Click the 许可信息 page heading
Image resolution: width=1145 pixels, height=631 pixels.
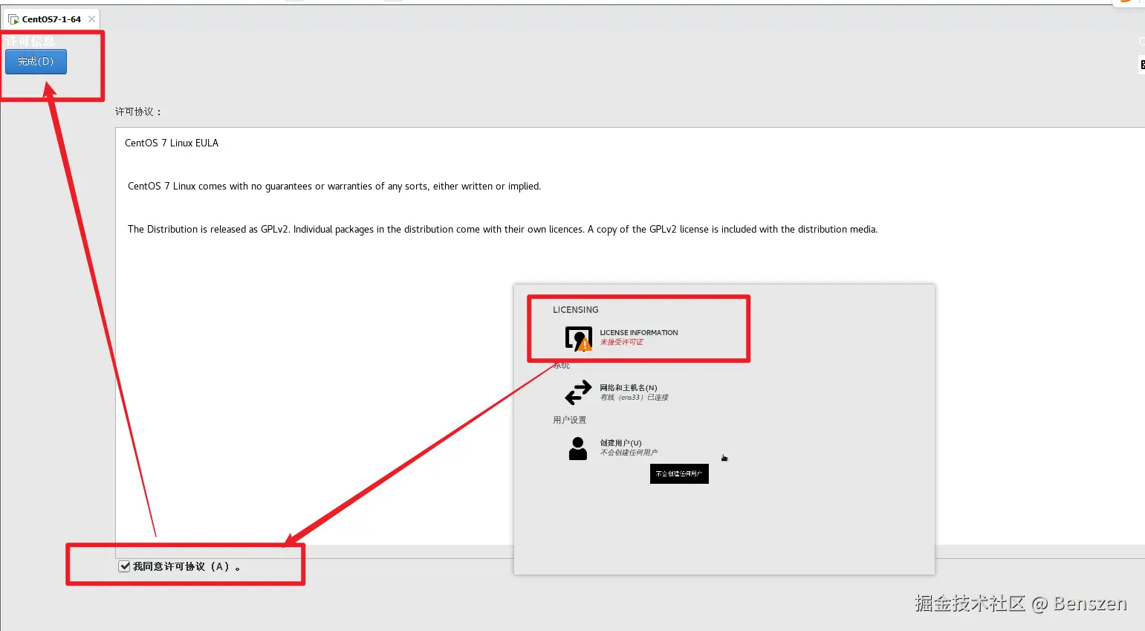(x=30, y=41)
